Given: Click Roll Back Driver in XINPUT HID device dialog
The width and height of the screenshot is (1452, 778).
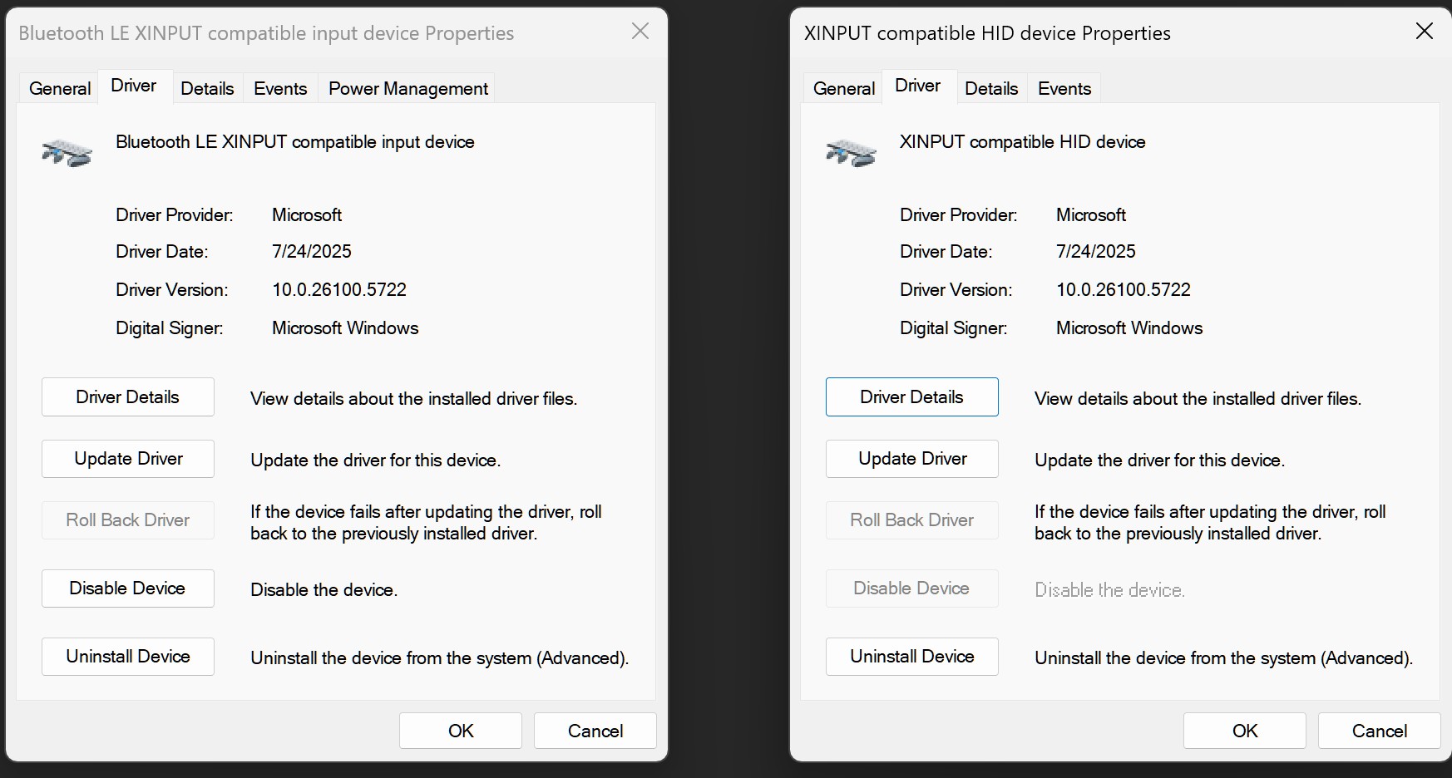Looking at the screenshot, I should point(912,520).
